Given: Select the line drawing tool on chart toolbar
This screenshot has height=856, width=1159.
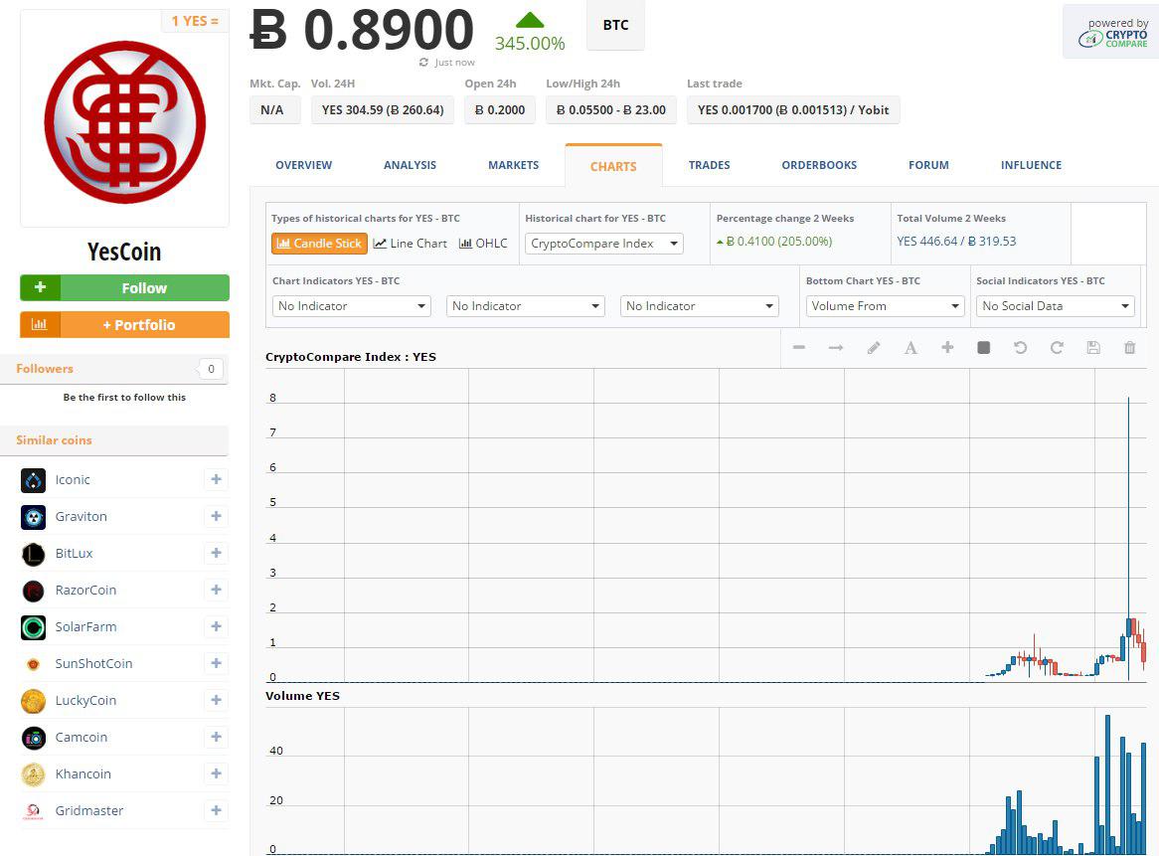Looking at the screenshot, I should coord(799,347).
